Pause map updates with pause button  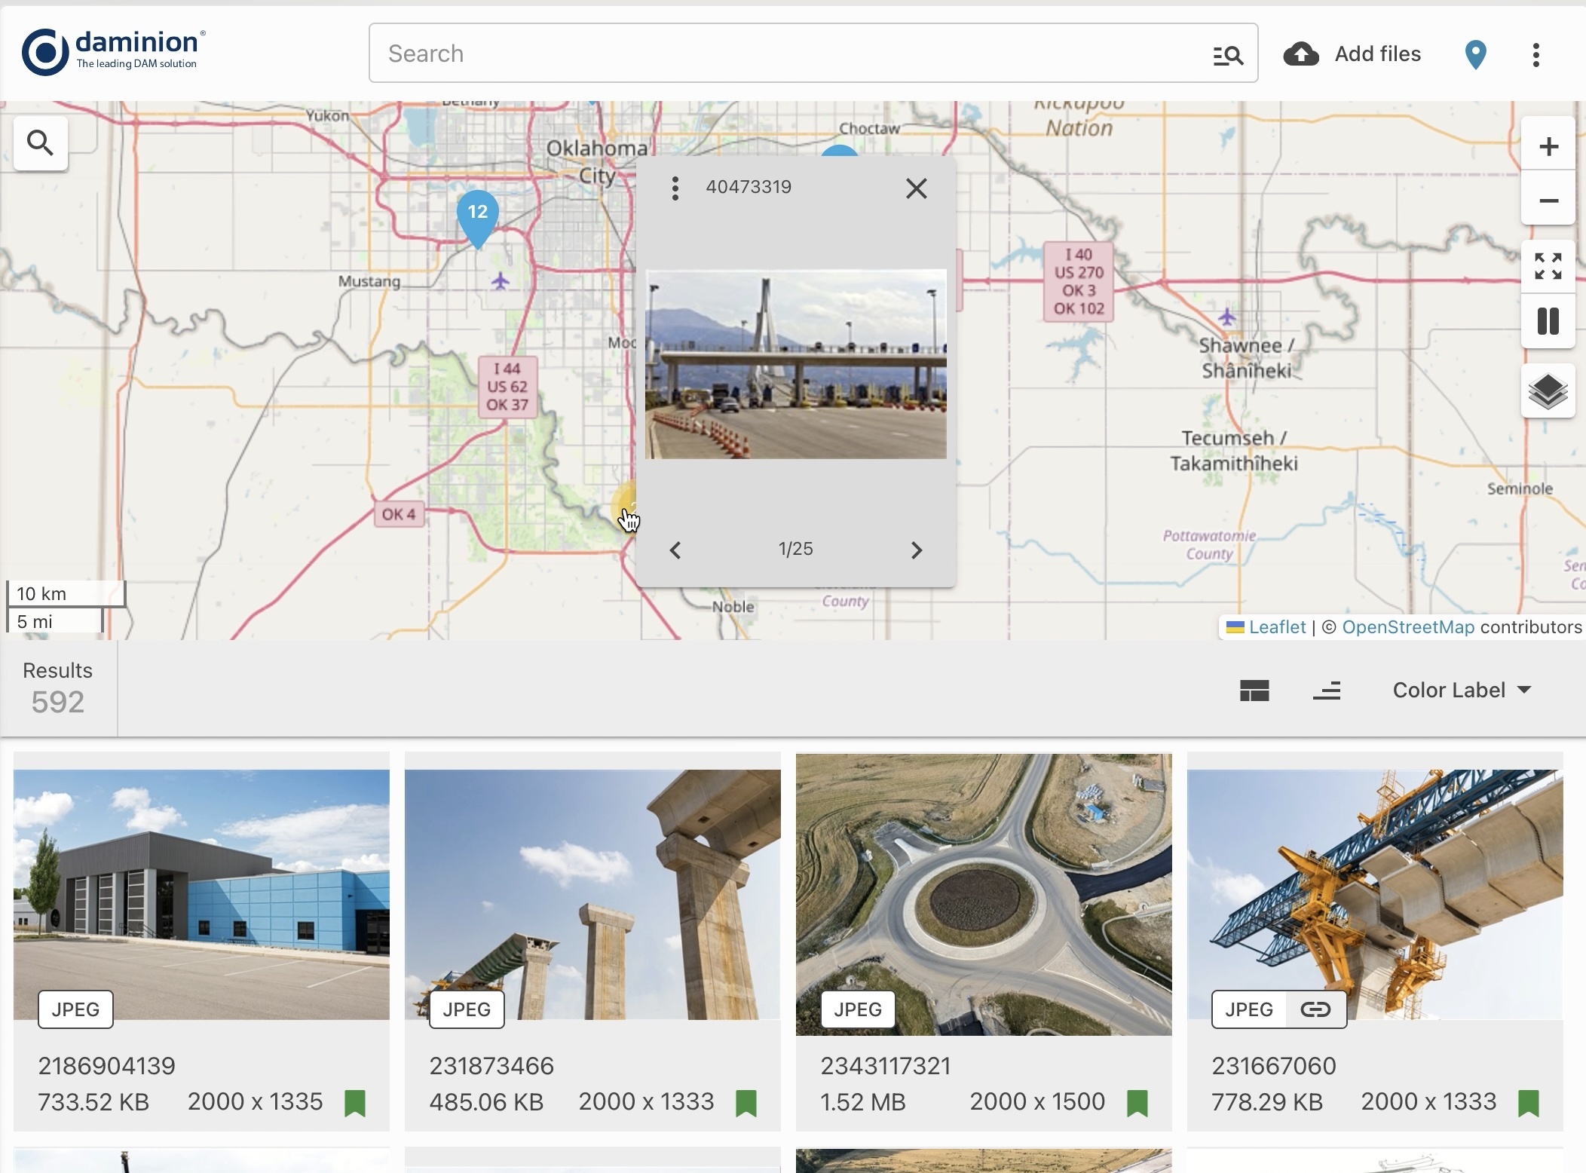pyautogui.click(x=1548, y=321)
